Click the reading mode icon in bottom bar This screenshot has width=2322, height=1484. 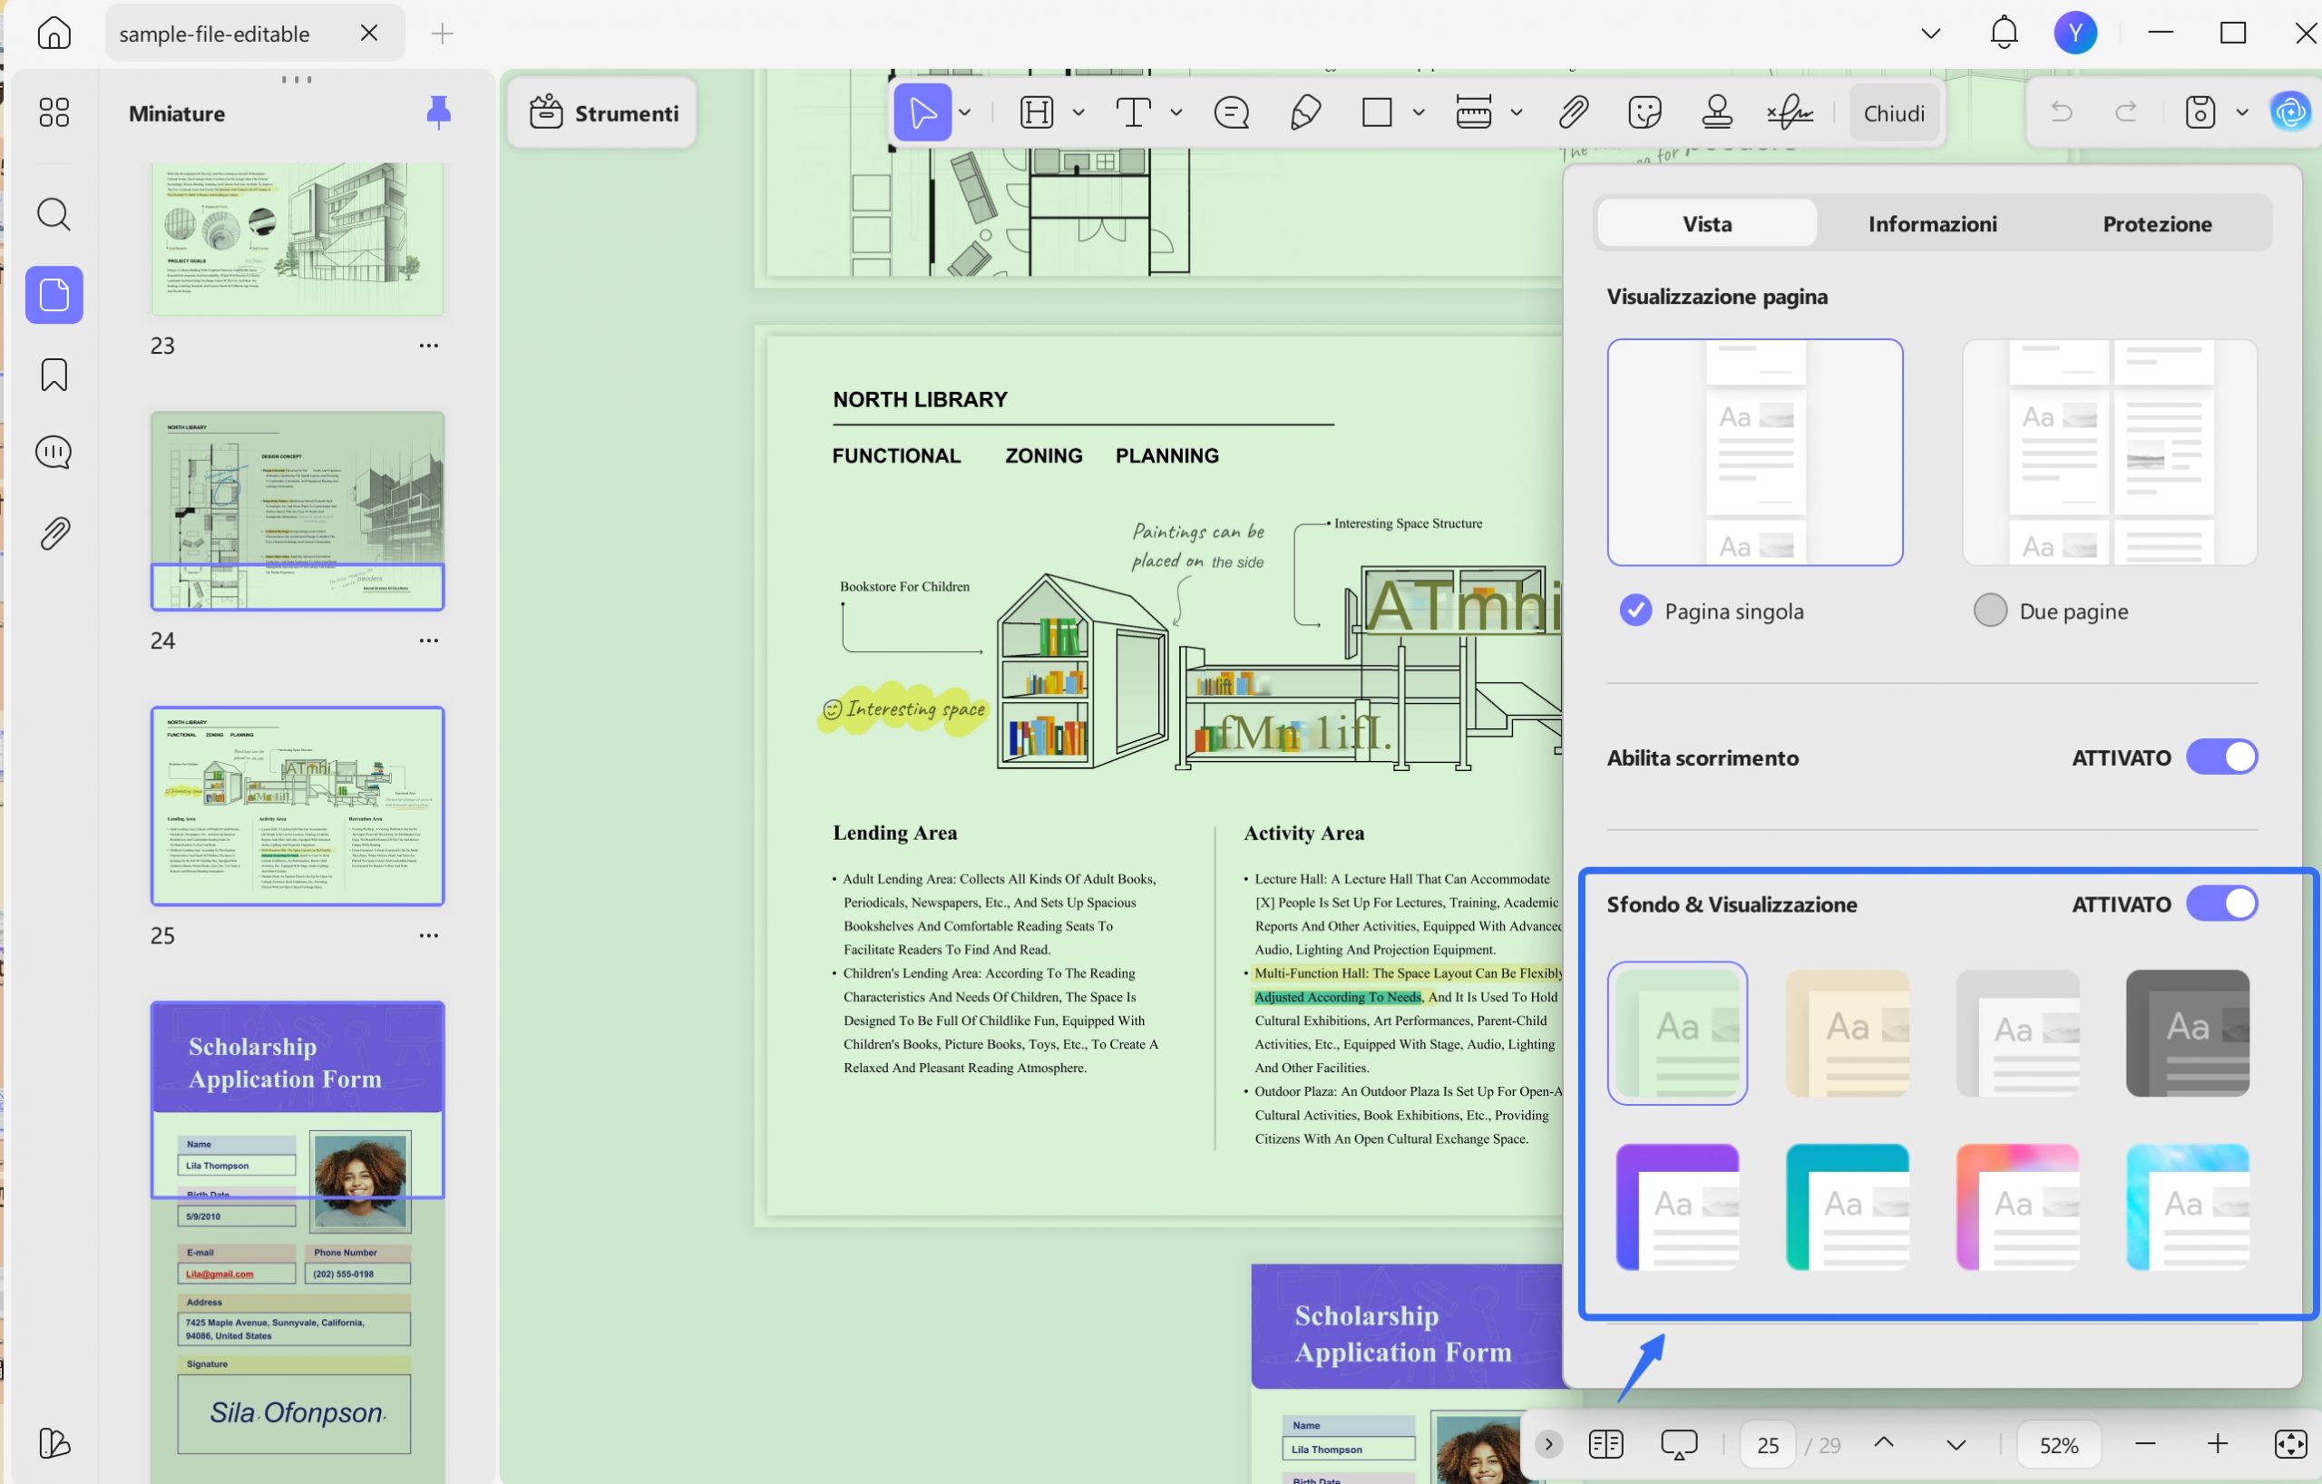coord(1605,1443)
